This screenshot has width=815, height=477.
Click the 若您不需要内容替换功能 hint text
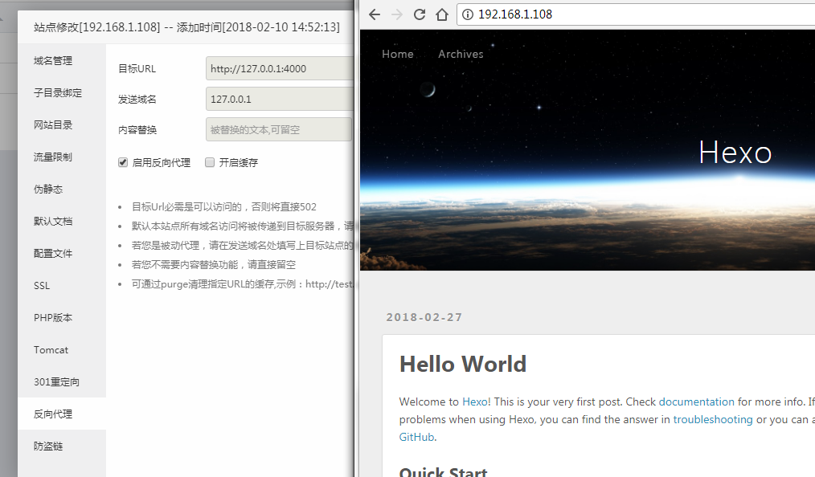pyautogui.click(x=214, y=265)
